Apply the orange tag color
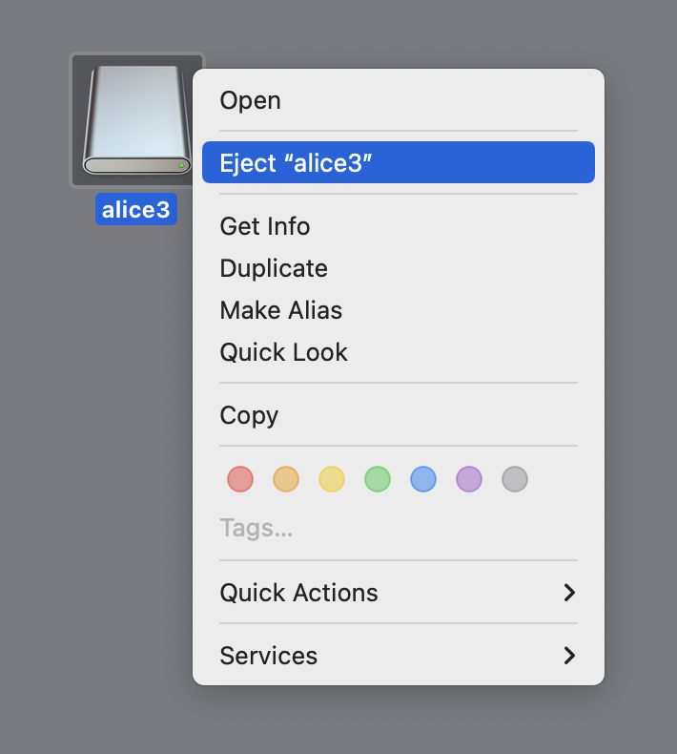Screen dimensions: 677x754 point(286,479)
